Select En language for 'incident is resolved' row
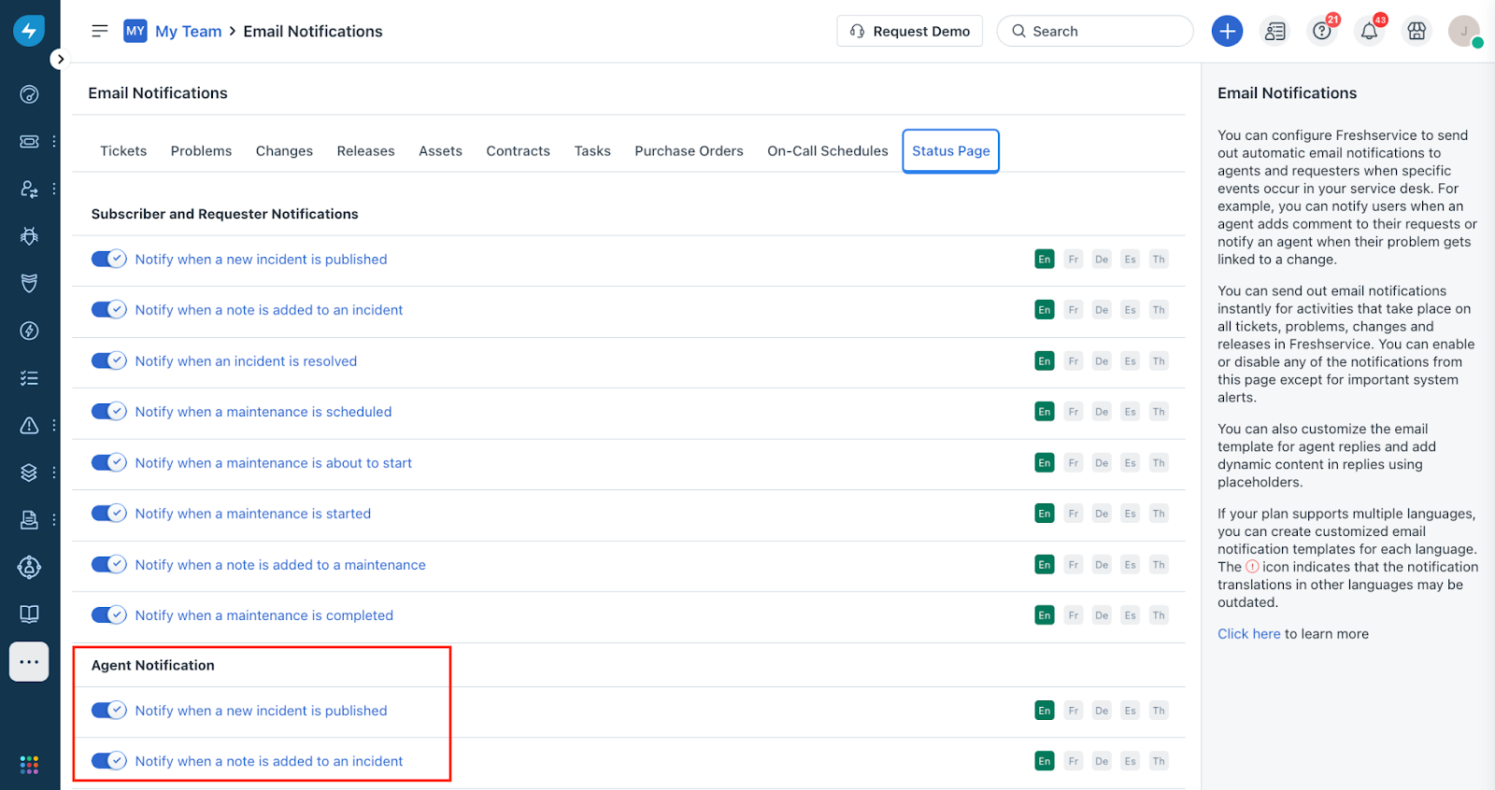 click(x=1045, y=360)
